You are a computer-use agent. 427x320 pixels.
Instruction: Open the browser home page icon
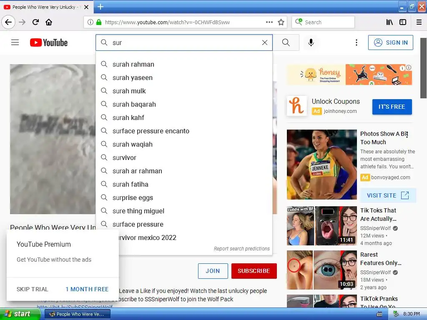(49, 22)
